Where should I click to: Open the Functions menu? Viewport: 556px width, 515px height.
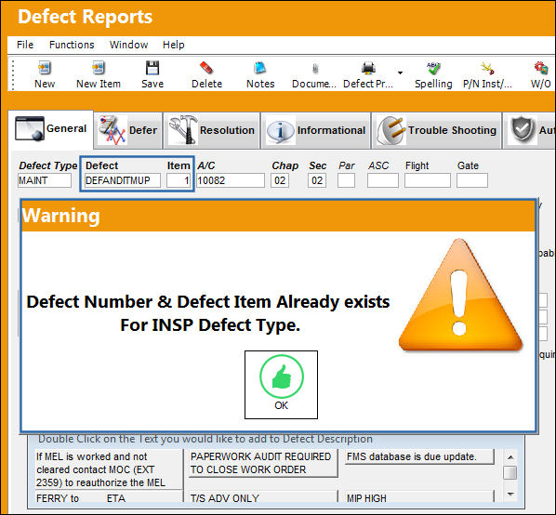click(x=72, y=45)
